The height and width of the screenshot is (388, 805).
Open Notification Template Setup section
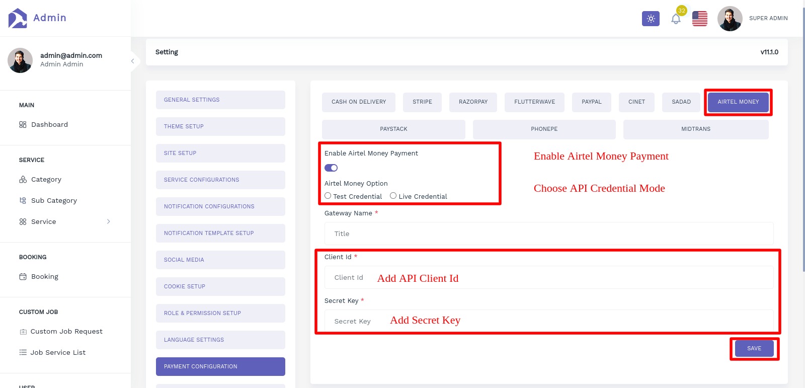(220, 233)
